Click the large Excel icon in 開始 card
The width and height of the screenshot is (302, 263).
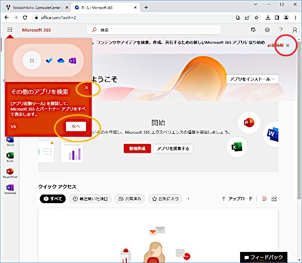[x=237, y=147]
